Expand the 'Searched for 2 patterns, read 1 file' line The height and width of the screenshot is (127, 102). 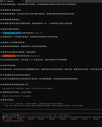tap(28, 88)
